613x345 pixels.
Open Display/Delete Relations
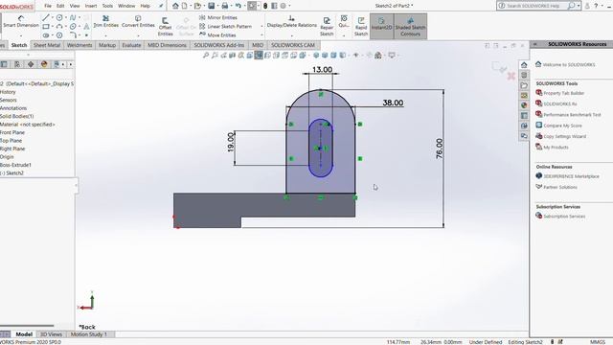point(291,21)
